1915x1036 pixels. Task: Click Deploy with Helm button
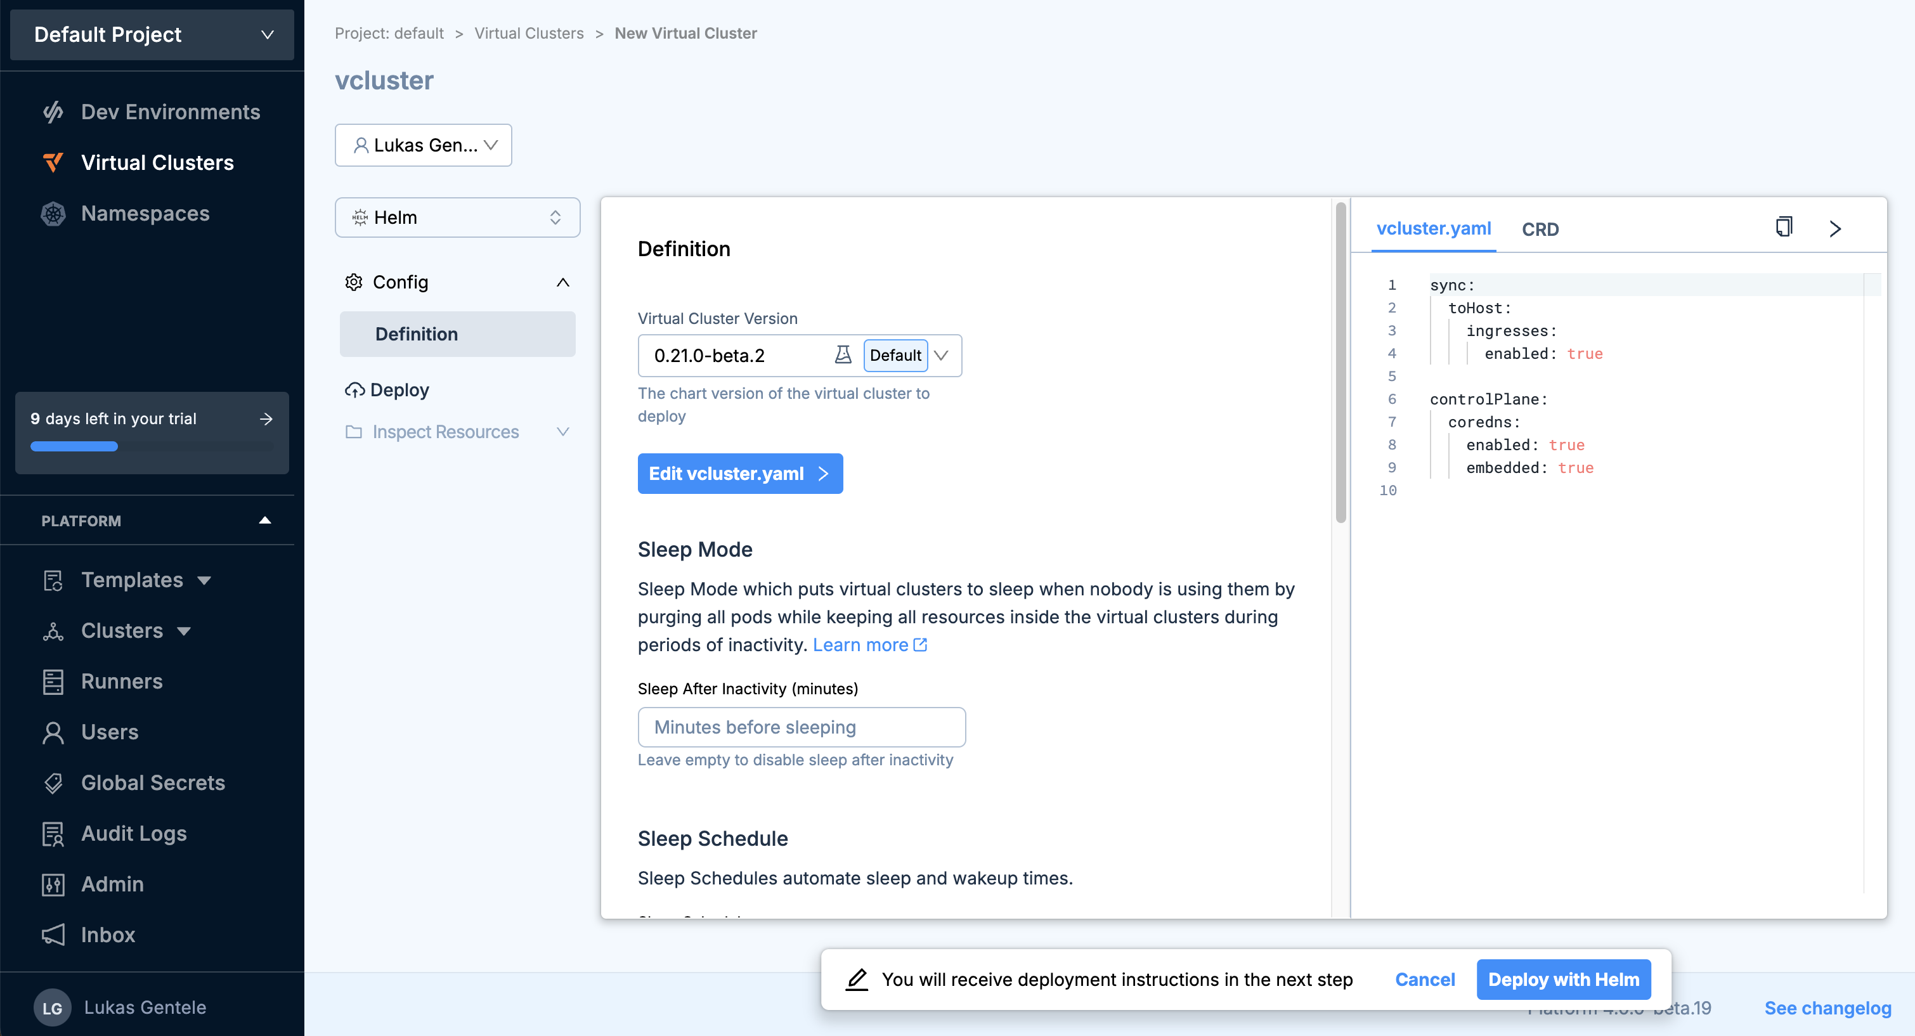pyautogui.click(x=1562, y=980)
